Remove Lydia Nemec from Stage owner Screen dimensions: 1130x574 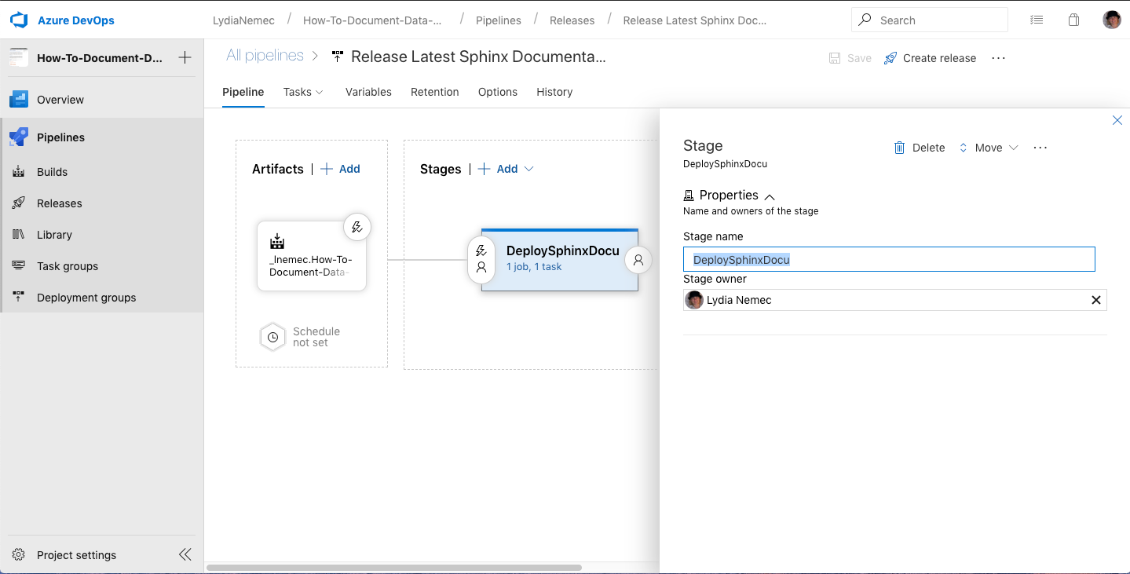click(x=1095, y=299)
